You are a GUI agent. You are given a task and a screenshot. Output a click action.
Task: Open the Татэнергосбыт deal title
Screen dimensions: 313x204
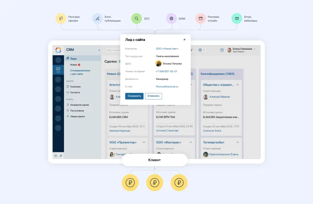tap(214, 142)
